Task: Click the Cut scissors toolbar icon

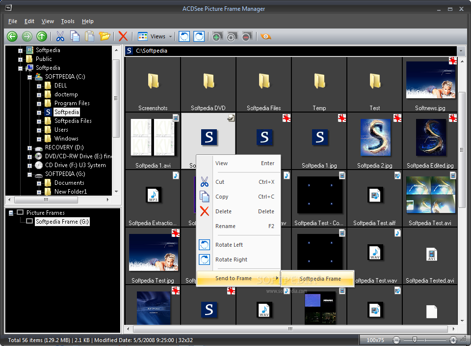Action: pyautogui.click(x=60, y=36)
